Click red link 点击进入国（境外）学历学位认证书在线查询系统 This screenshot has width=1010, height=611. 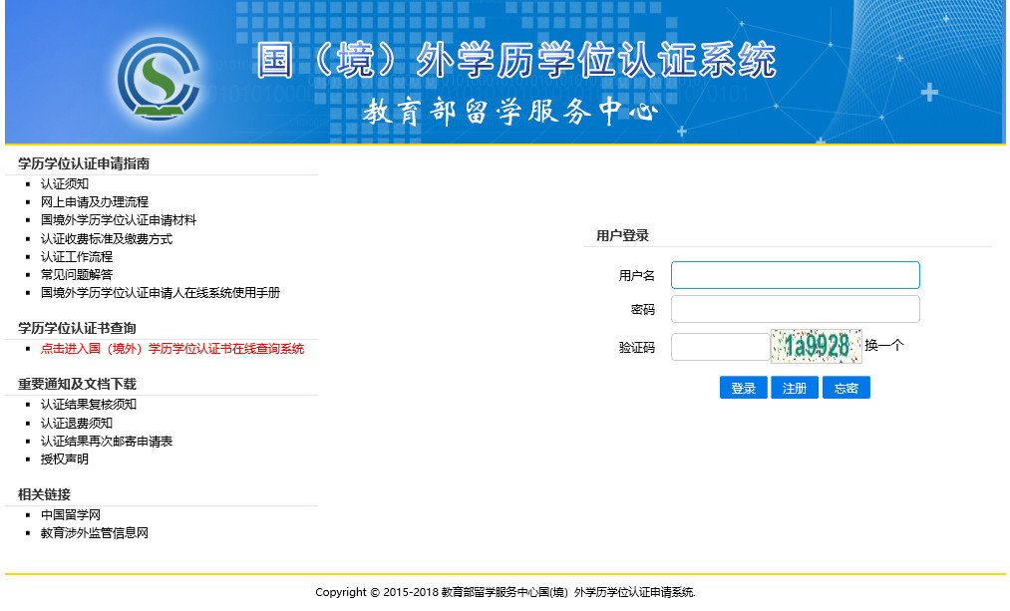point(171,349)
